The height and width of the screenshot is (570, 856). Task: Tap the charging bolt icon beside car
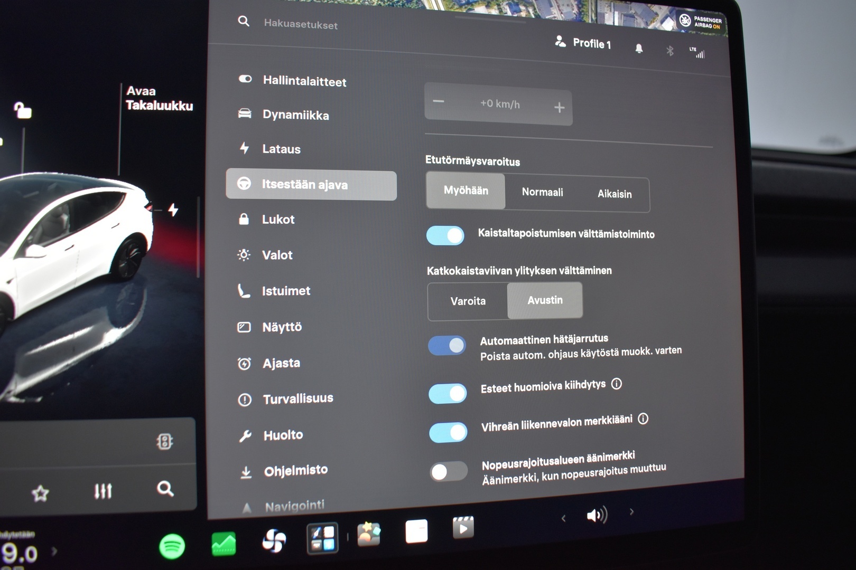[x=173, y=210]
